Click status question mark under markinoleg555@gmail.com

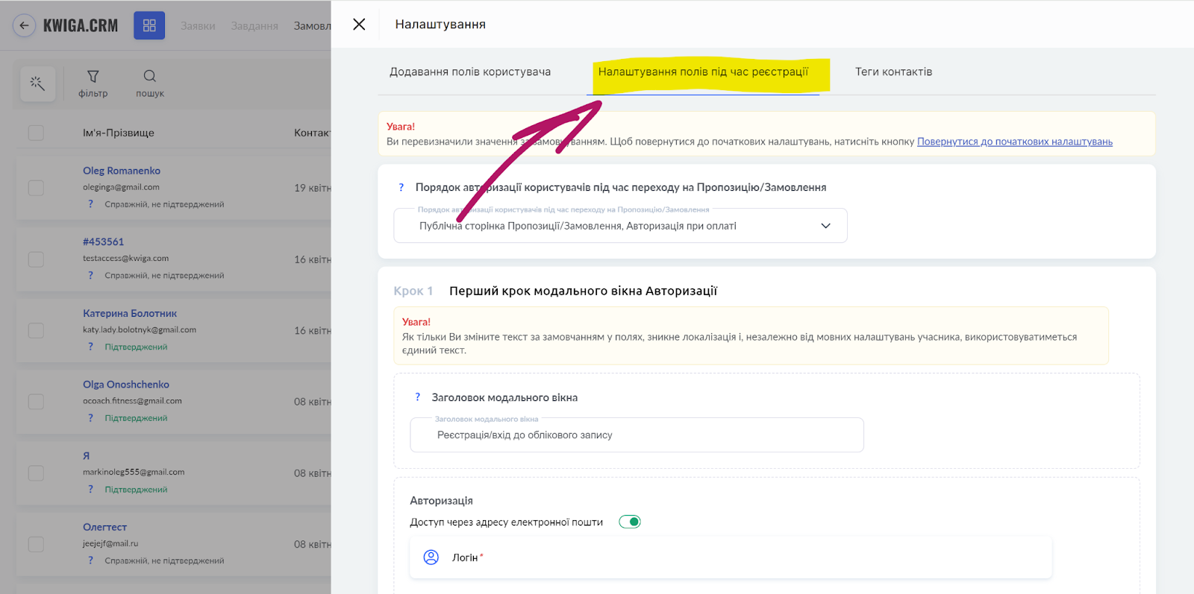[x=91, y=490]
